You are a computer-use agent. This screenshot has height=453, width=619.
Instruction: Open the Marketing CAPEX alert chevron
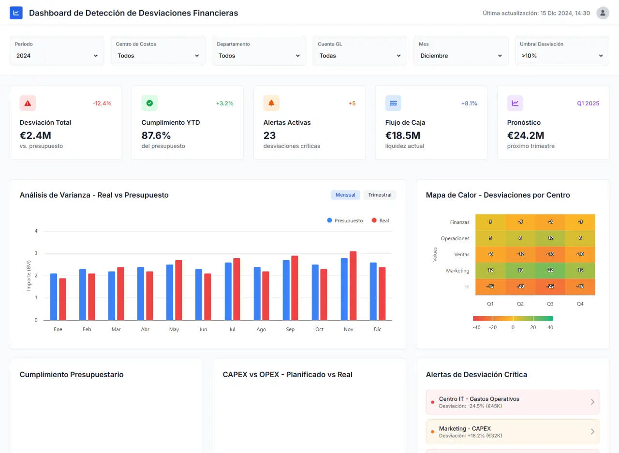[x=592, y=432]
